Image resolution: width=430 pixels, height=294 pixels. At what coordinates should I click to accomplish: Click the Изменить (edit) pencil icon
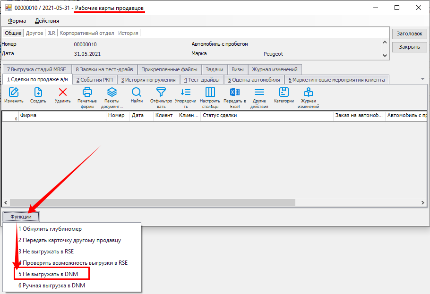(14, 92)
